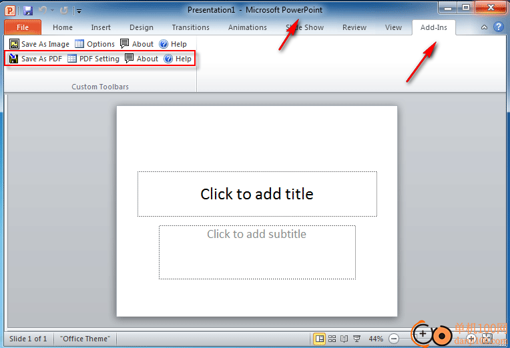510x348 pixels.
Task: Minimize the PowerPoint window
Action: 447,8
